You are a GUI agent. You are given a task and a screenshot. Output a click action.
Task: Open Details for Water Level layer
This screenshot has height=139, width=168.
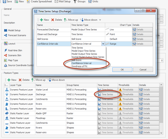pyautogui.click(x=149, y=90)
